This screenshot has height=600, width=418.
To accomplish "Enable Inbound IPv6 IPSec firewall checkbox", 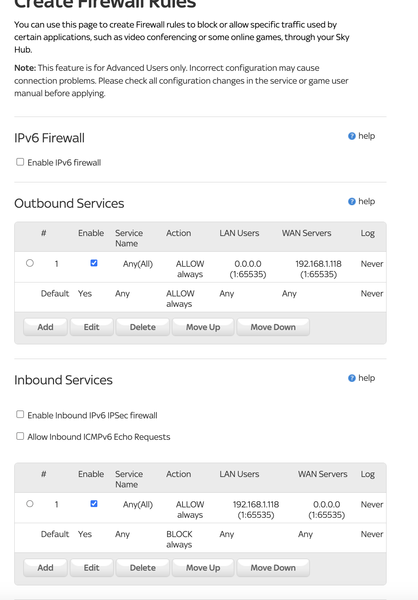I will click(x=20, y=414).
